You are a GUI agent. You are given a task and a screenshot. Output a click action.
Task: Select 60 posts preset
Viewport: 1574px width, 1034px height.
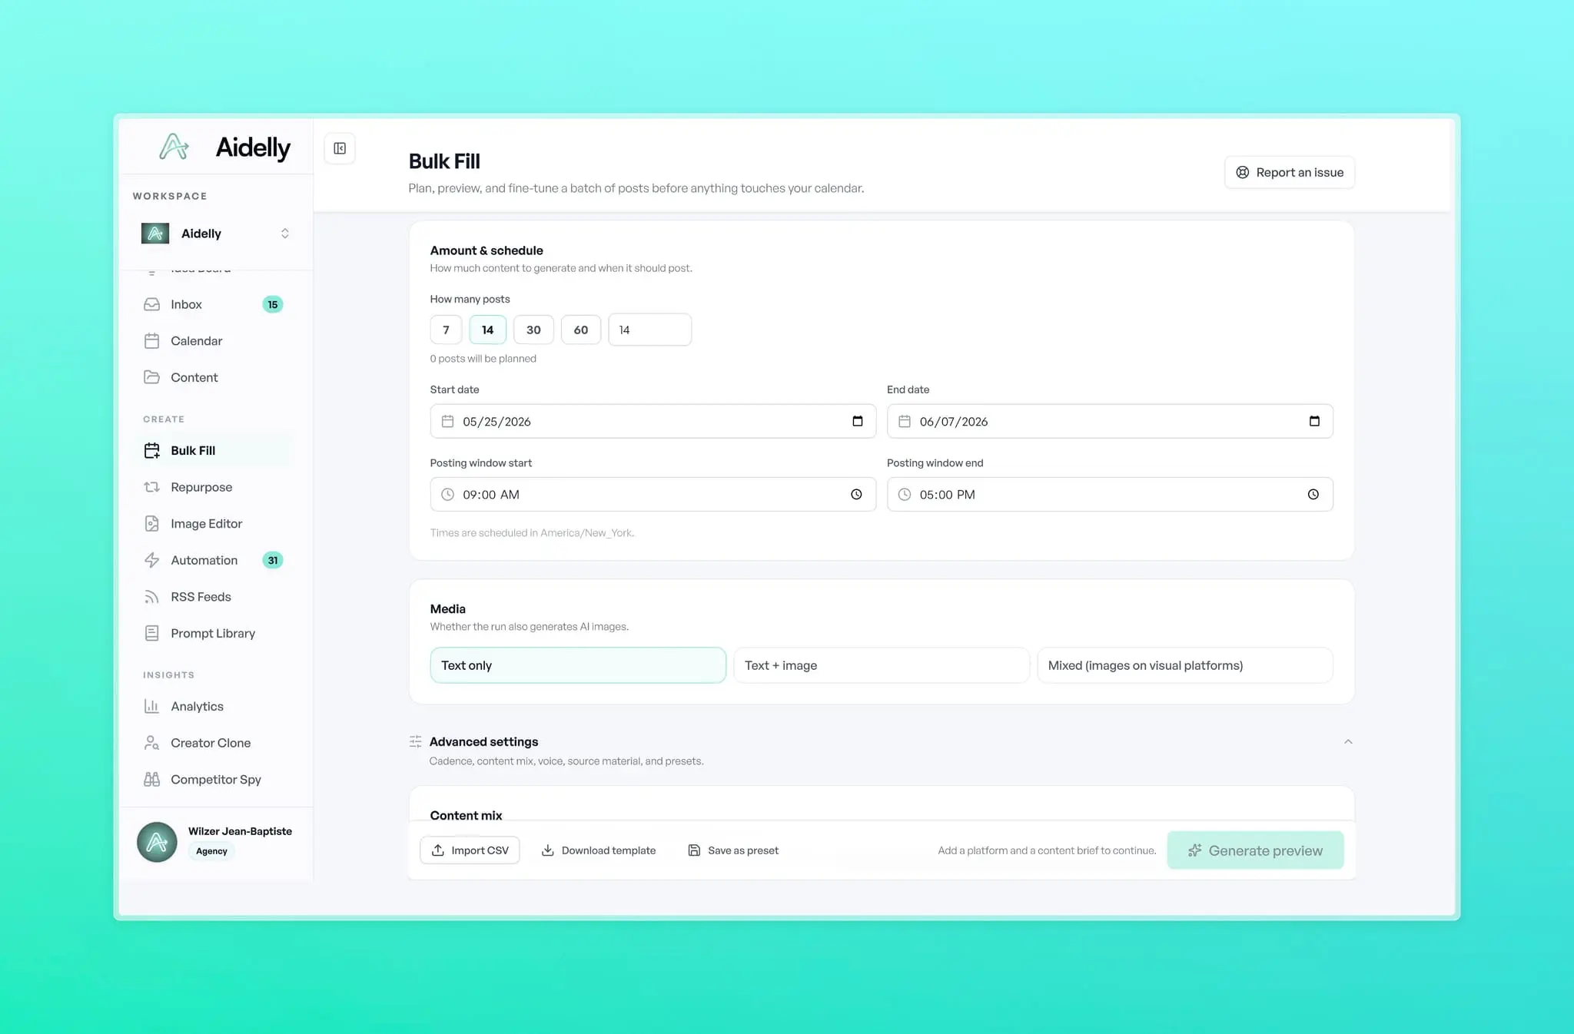click(581, 330)
